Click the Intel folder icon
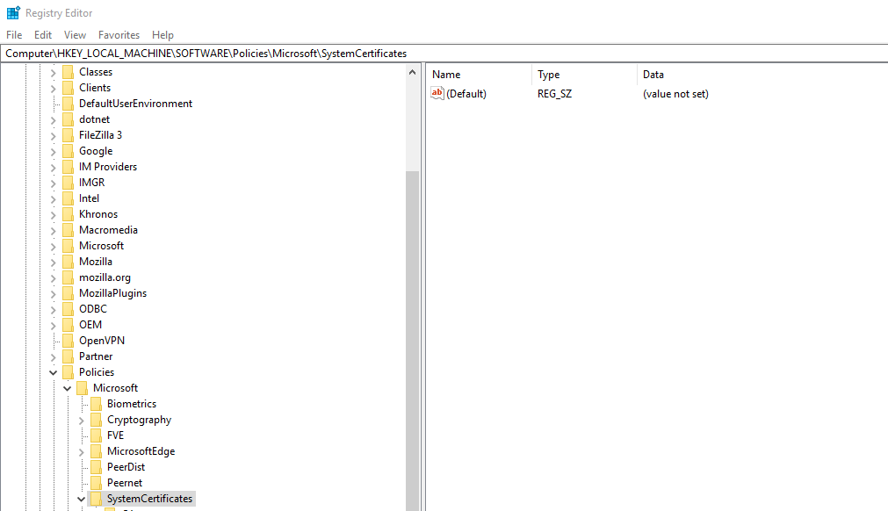Screen dimensions: 888x511 (x=68, y=198)
